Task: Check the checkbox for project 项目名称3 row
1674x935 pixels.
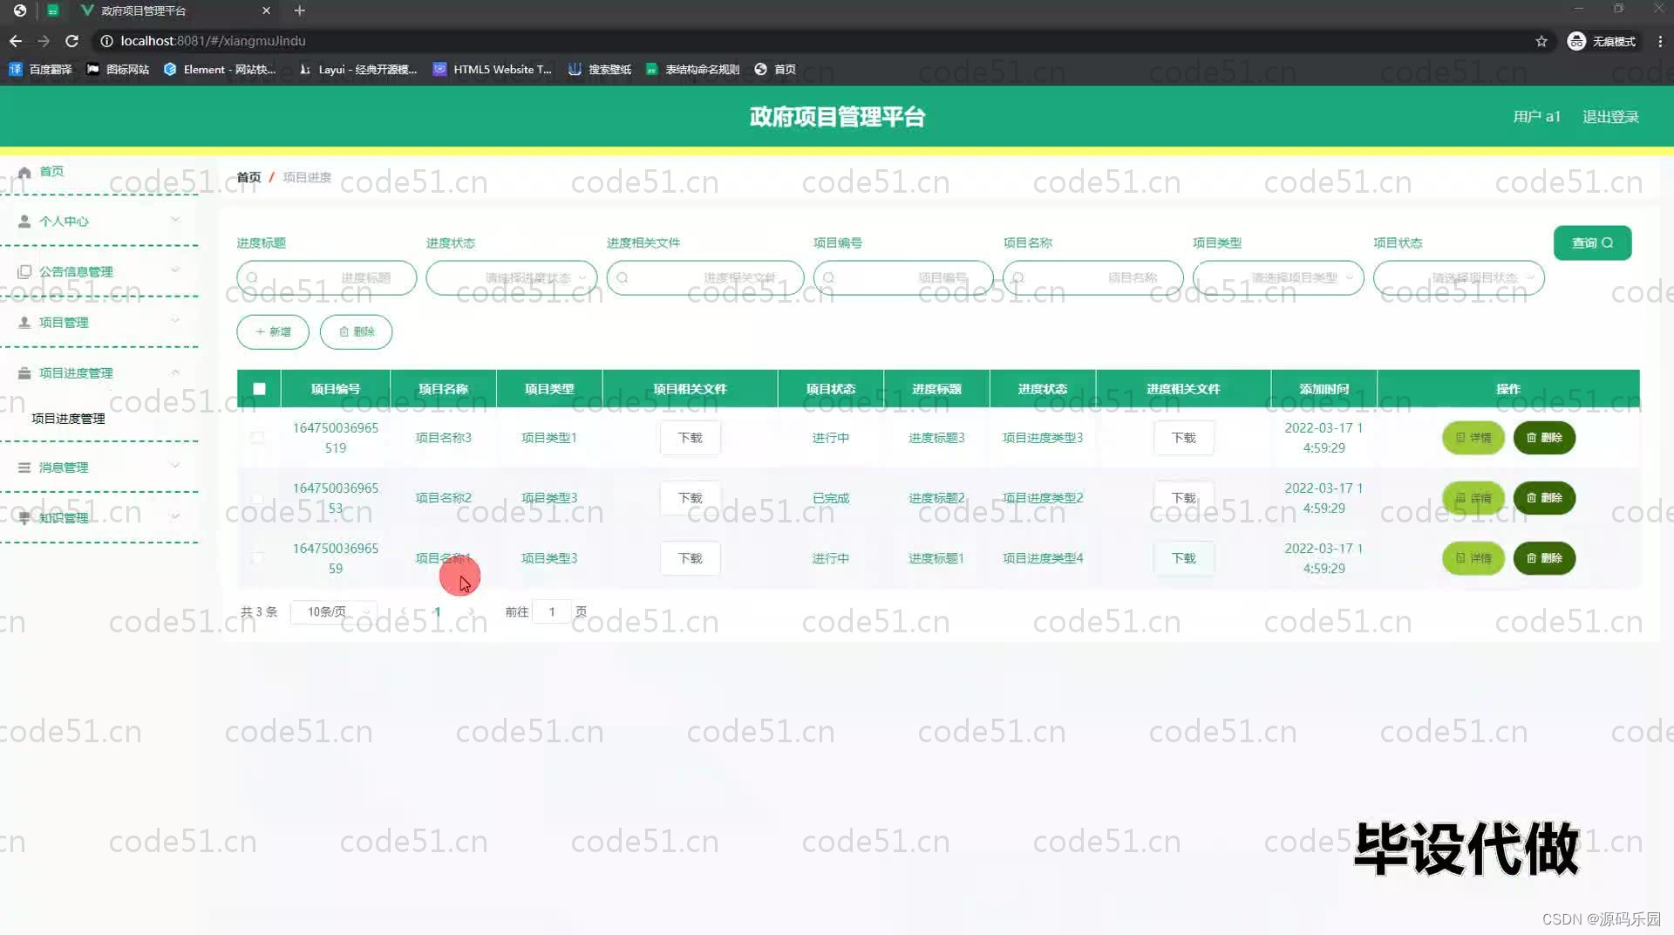Action: [258, 437]
